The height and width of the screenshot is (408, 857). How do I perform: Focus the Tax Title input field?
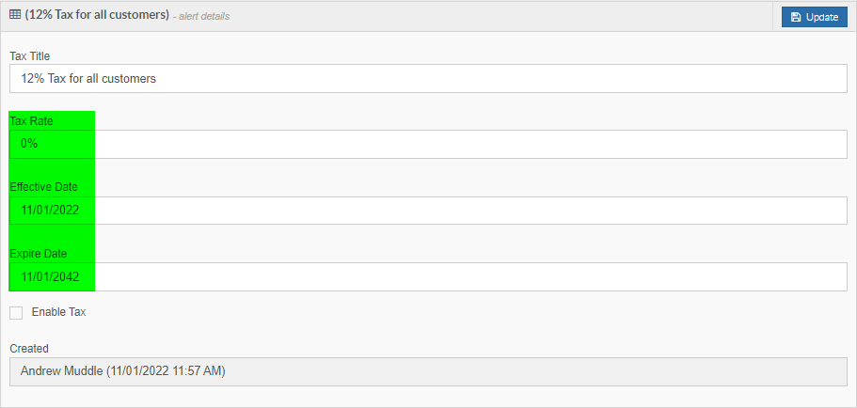tap(429, 79)
